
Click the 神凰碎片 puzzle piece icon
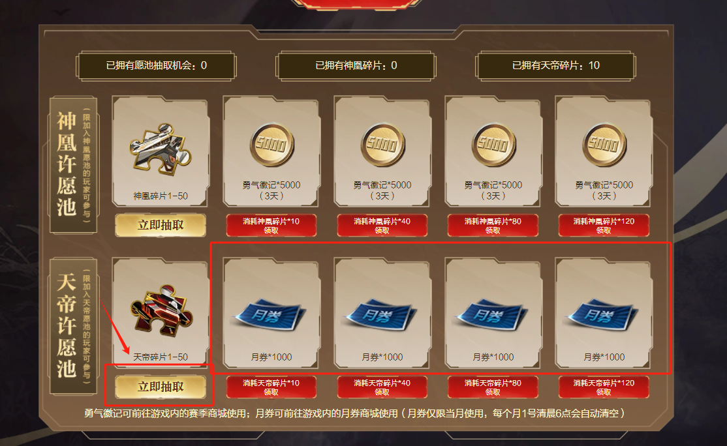click(x=161, y=149)
